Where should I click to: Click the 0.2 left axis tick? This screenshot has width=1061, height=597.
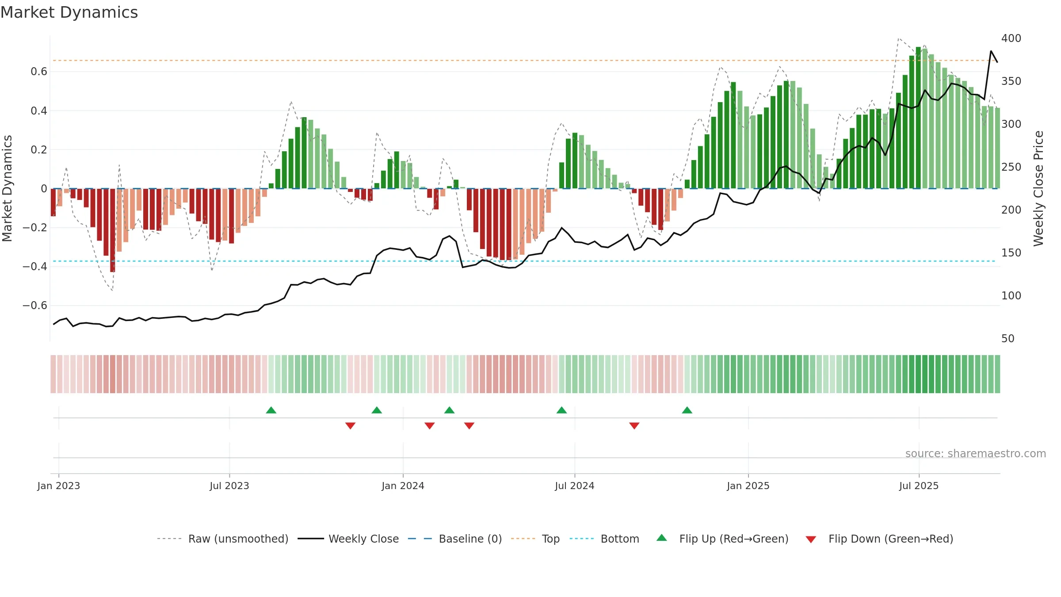(x=39, y=150)
